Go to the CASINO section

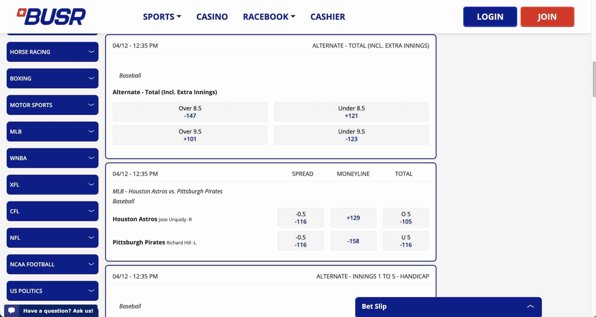tap(212, 17)
